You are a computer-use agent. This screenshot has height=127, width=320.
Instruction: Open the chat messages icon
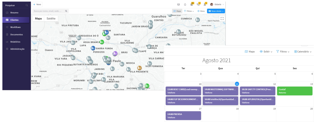click(198, 5)
